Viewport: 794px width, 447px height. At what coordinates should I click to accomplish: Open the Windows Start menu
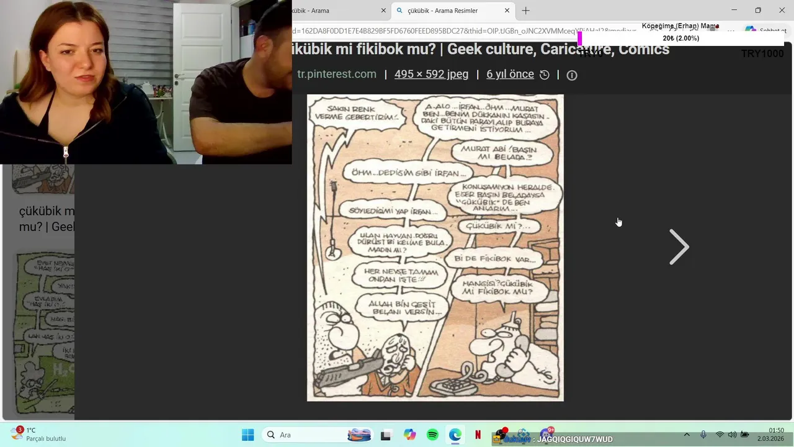click(x=248, y=435)
